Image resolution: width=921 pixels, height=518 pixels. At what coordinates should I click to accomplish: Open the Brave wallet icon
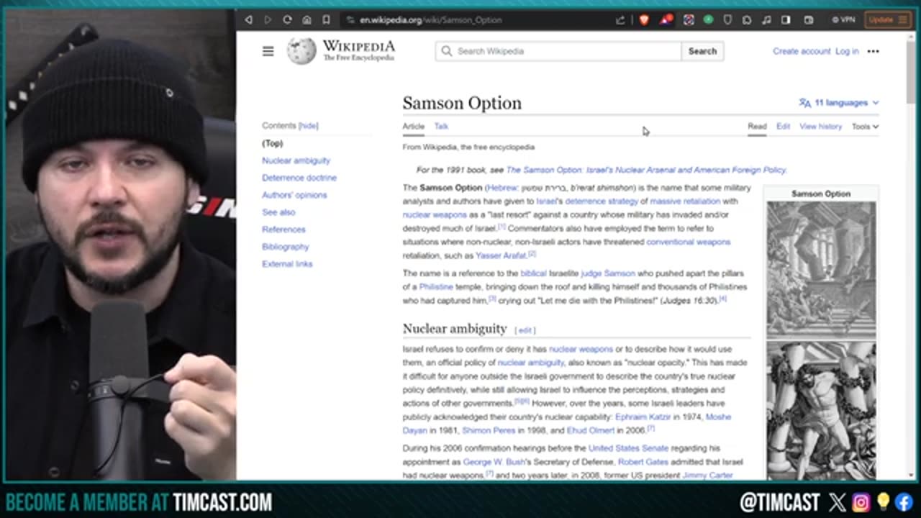(x=808, y=20)
